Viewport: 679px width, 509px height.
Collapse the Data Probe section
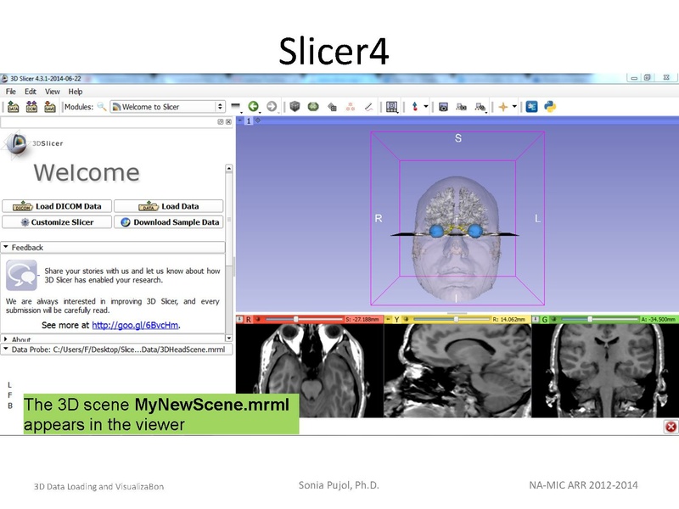point(116,350)
